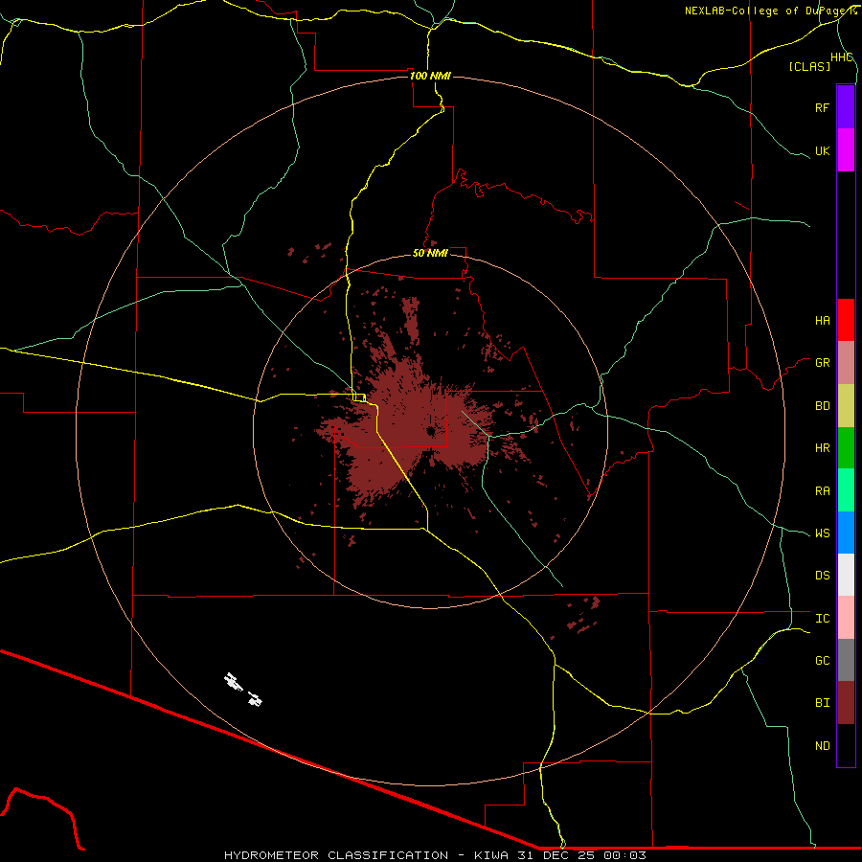Screen dimensions: 862x862
Task: Select the GC gray legend swatch
Action: click(846, 660)
